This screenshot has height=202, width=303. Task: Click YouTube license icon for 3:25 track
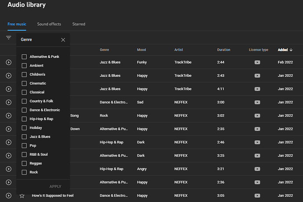[257, 156]
